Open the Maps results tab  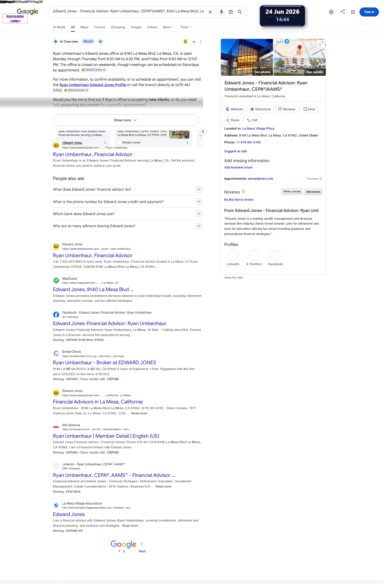(x=84, y=27)
